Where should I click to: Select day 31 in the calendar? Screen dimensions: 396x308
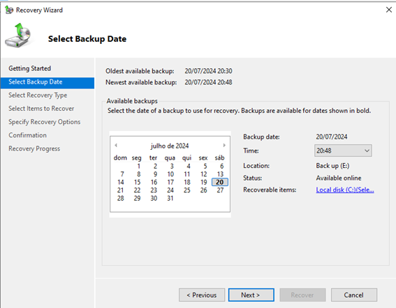tap(170, 199)
